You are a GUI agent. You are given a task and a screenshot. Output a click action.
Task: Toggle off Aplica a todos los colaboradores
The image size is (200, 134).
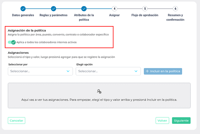click(12, 42)
